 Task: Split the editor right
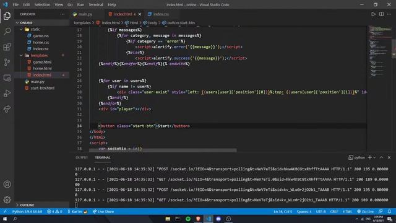click(381, 14)
